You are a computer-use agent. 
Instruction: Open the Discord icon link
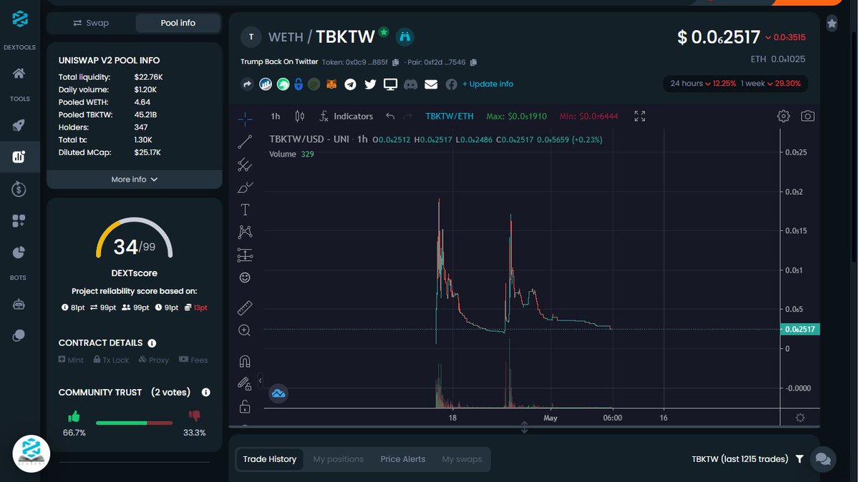click(410, 84)
